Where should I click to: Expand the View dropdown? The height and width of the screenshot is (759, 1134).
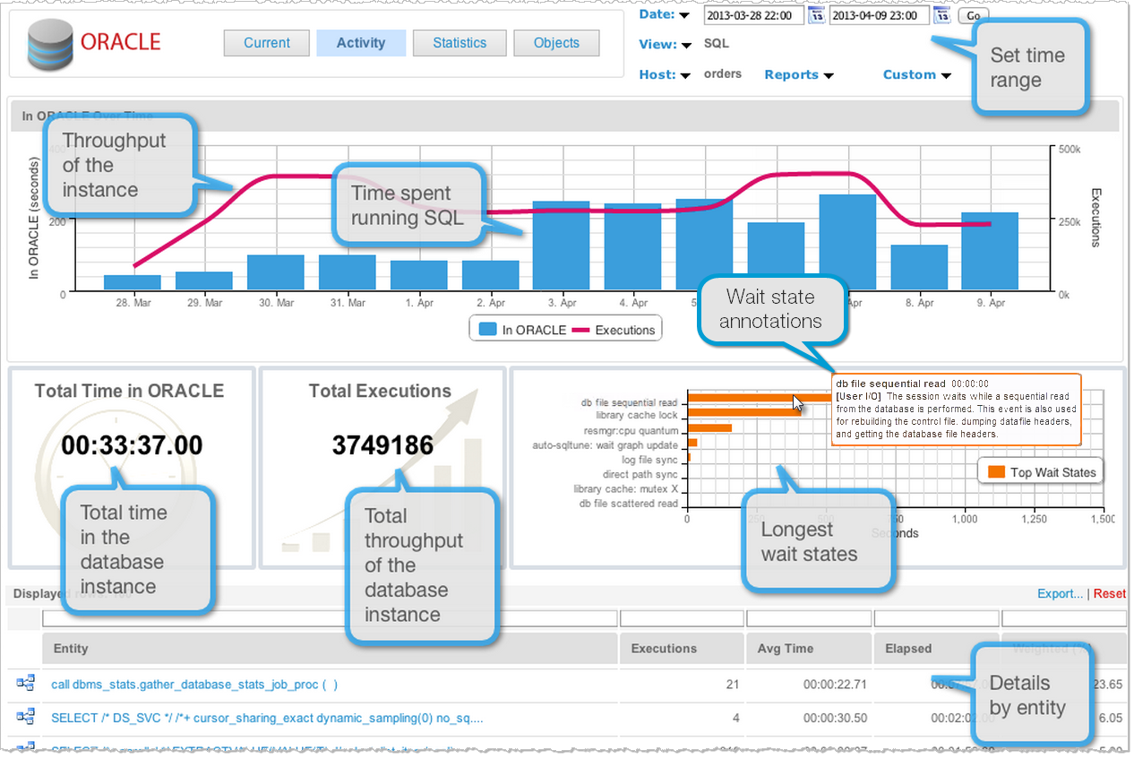click(665, 44)
